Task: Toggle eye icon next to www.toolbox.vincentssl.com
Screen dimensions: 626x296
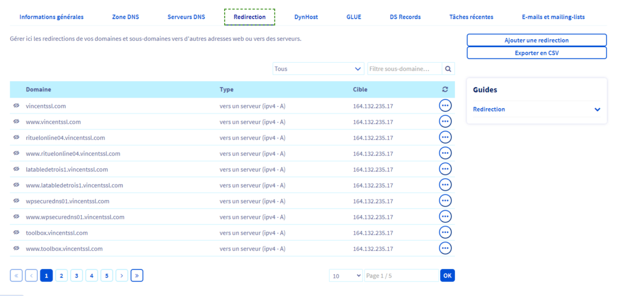Action: pos(17,248)
